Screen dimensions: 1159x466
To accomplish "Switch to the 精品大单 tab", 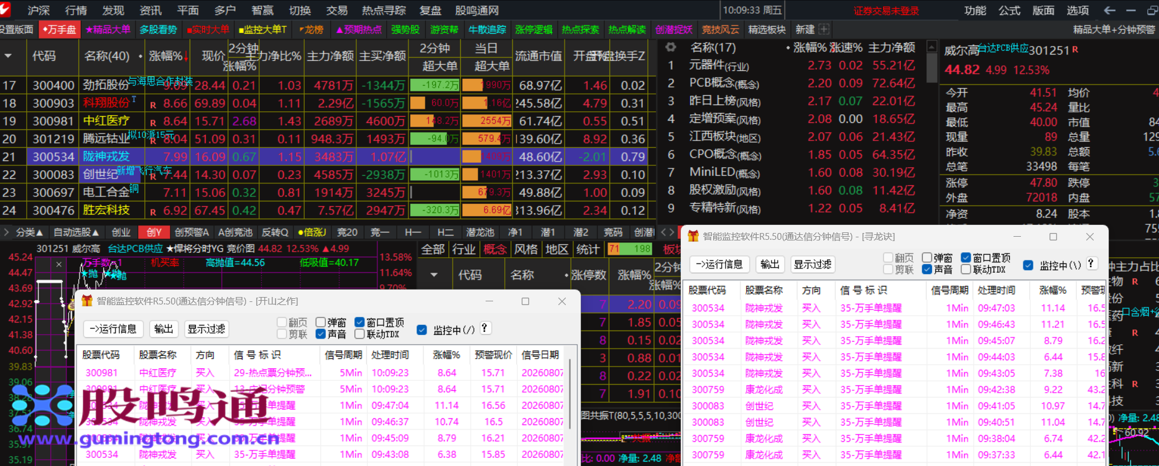I will 108,29.
